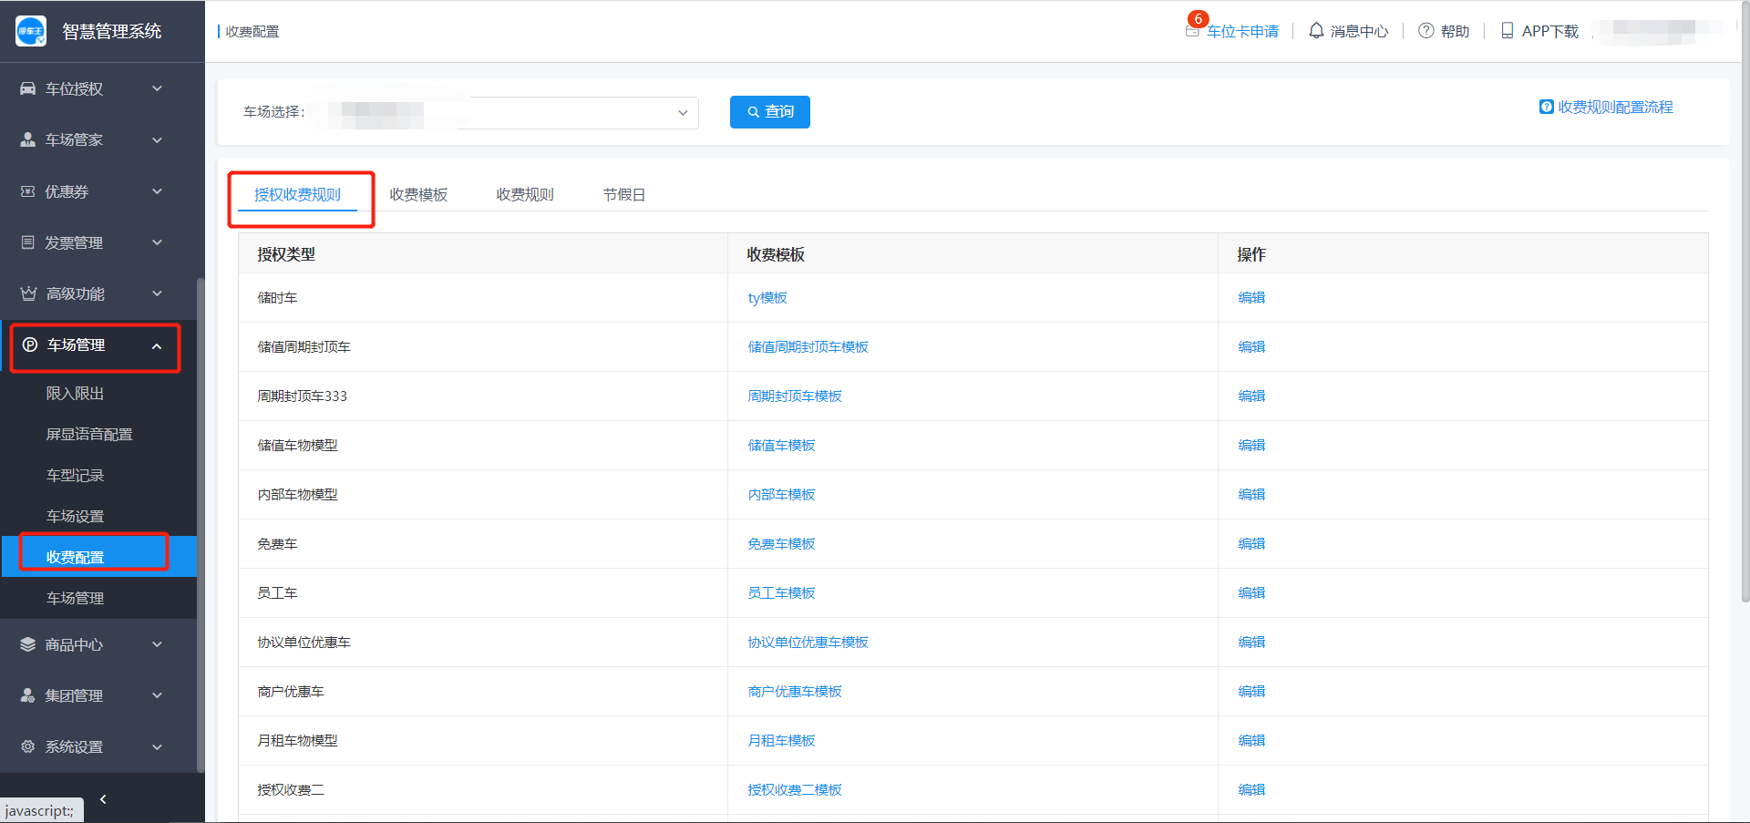Click the system settings gear icon
The width and height of the screenshot is (1750, 823).
[x=28, y=746]
